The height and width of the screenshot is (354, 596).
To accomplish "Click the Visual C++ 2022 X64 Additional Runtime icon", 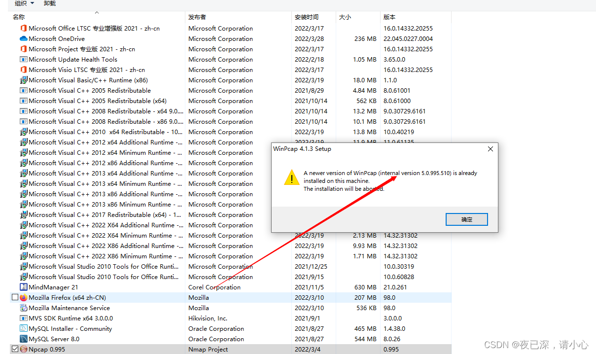I will [24, 225].
